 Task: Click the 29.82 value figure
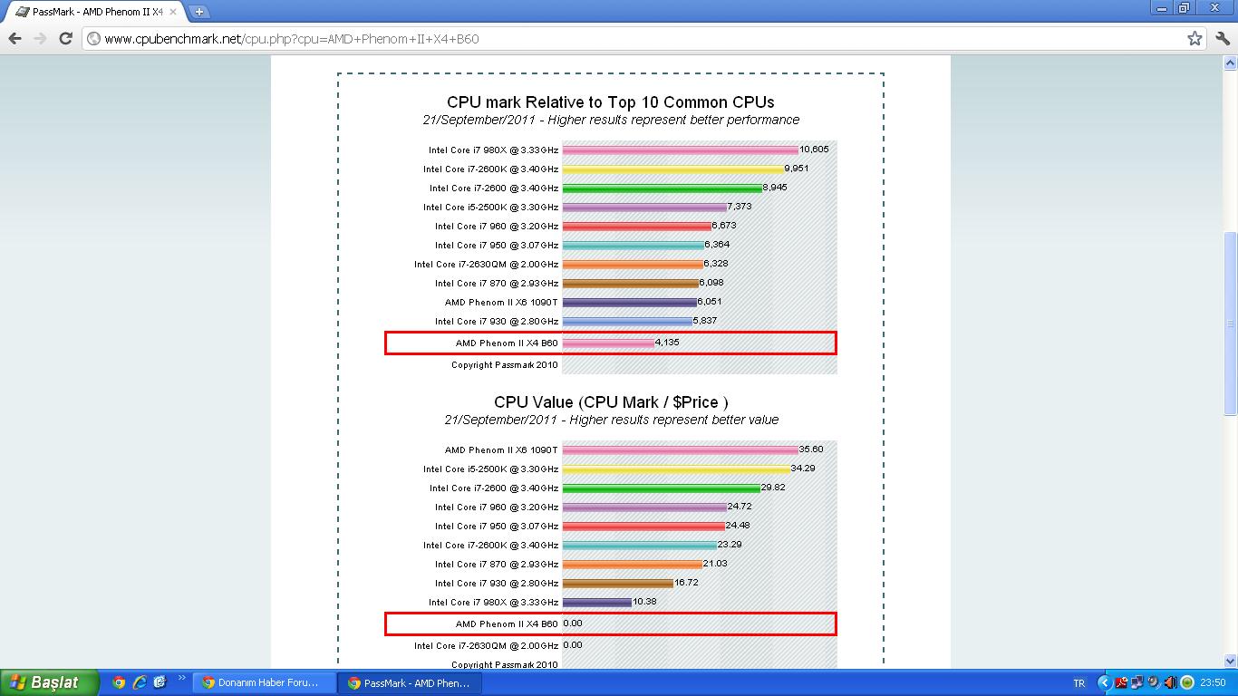pos(773,488)
